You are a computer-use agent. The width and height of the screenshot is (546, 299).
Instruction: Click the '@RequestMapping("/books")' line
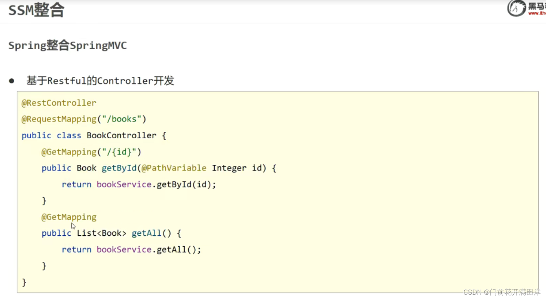pos(84,119)
